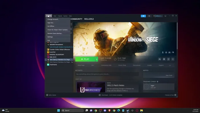The height and width of the screenshot is (113, 200).
Task: Open the Discussions link
Action: 137,65
